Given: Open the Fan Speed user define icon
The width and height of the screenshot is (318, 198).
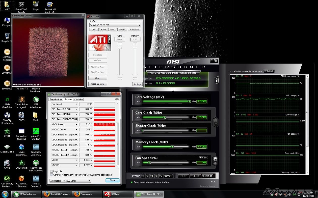Looking at the screenshot, I should click(215, 160).
